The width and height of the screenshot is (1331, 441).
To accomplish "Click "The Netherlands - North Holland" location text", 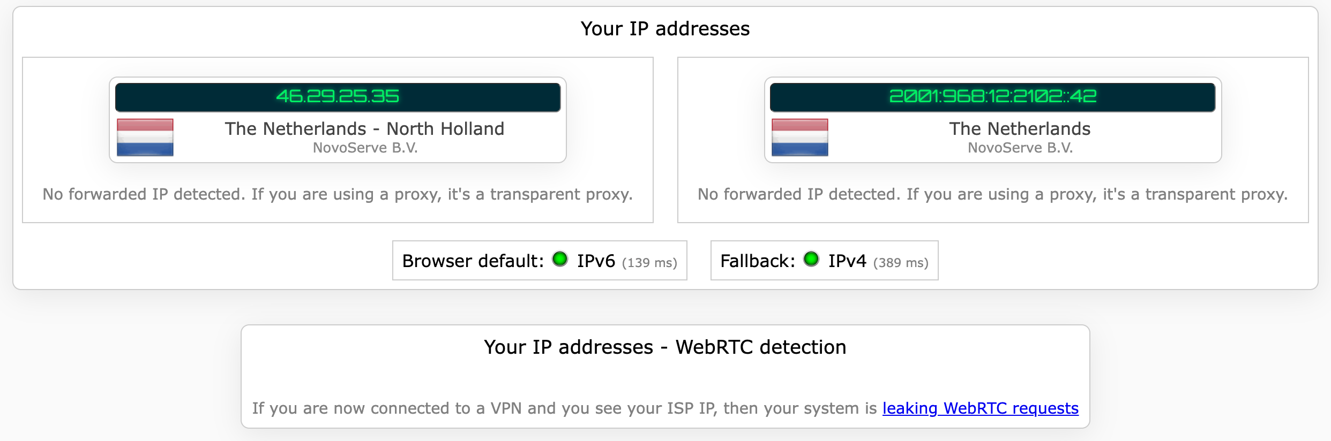I will [x=364, y=129].
